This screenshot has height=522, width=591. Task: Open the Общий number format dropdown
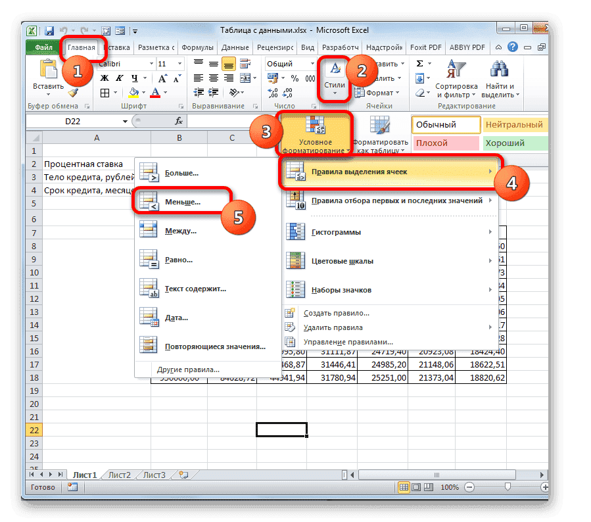tap(314, 63)
